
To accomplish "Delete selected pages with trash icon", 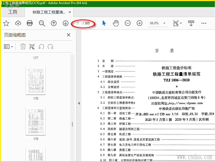I will (x=23, y=46).
